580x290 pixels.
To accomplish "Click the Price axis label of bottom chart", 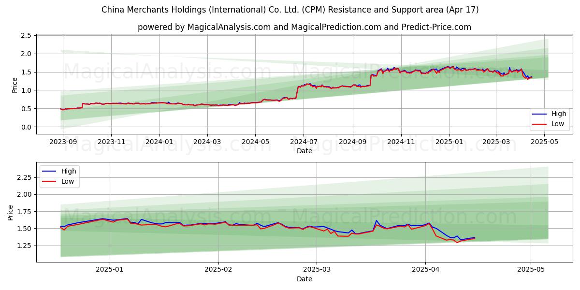I will (10, 213).
